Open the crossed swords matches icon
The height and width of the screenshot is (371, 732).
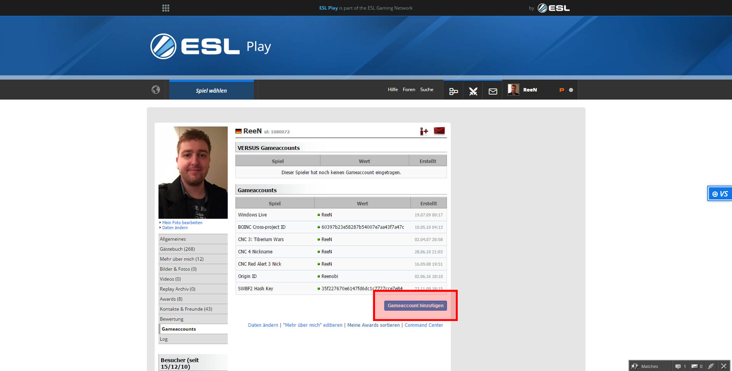(x=473, y=91)
